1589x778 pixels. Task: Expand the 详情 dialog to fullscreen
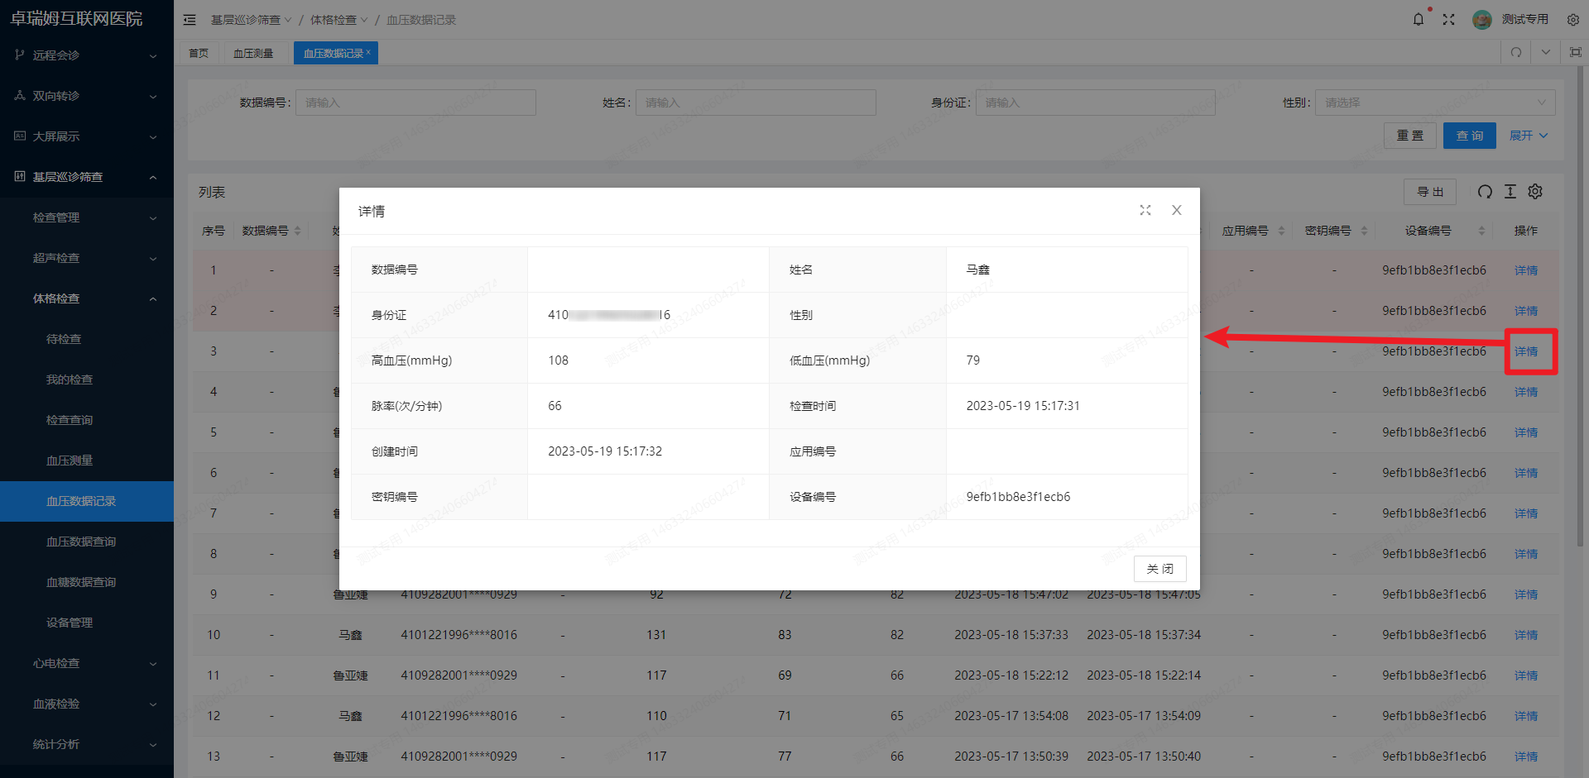(x=1145, y=210)
